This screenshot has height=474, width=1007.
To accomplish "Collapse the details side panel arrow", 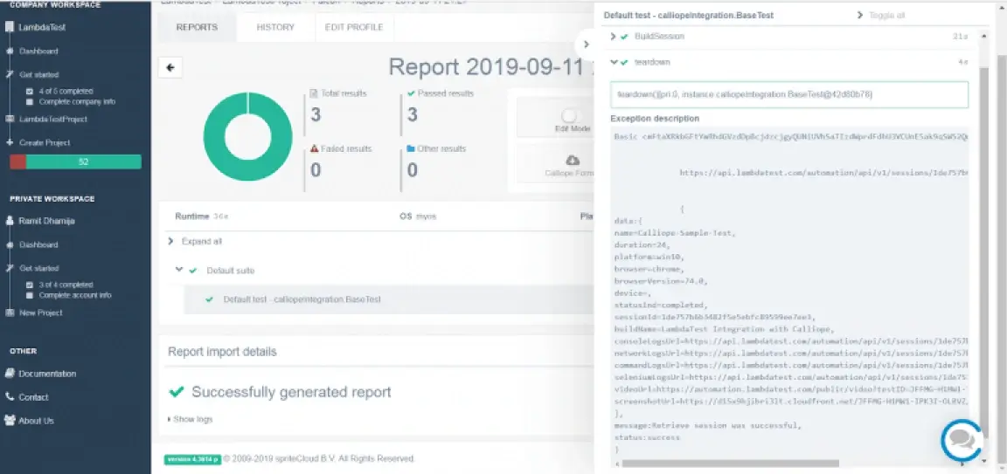I will (x=586, y=45).
